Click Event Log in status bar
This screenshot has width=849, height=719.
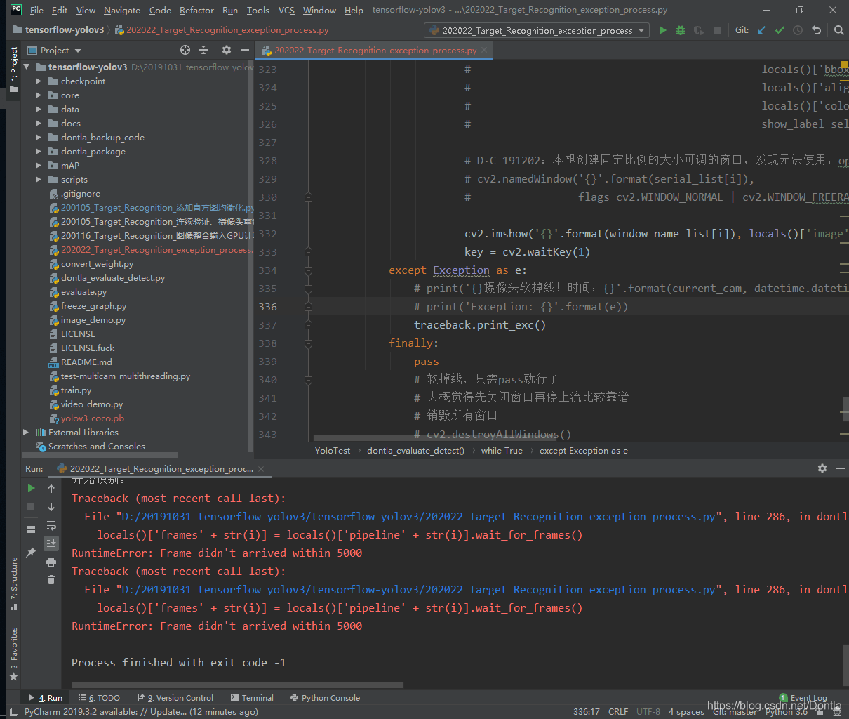[x=803, y=698]
